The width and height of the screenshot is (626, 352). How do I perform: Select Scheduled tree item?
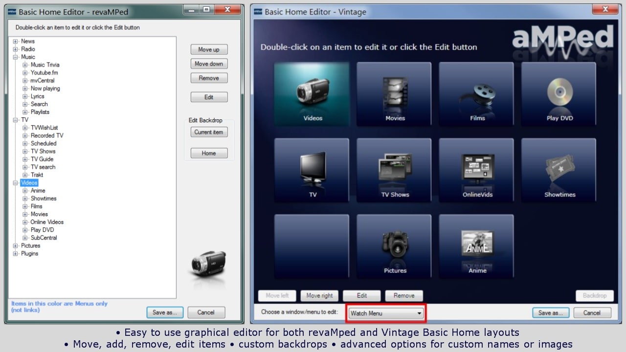(44, 143)
